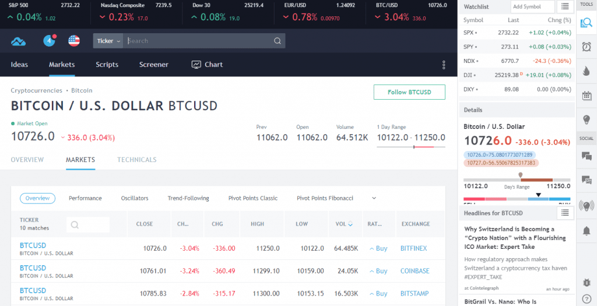Go to the Ideas menu
597x306 pixels.
tap(19, 64)
